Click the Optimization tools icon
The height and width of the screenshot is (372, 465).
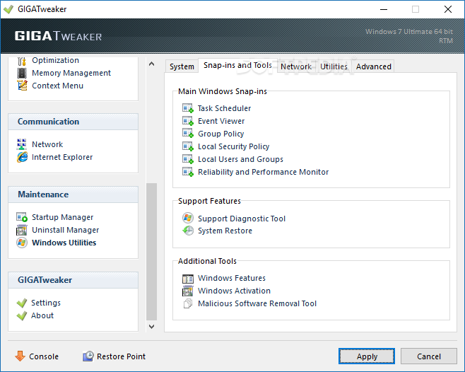pos(22,61)
